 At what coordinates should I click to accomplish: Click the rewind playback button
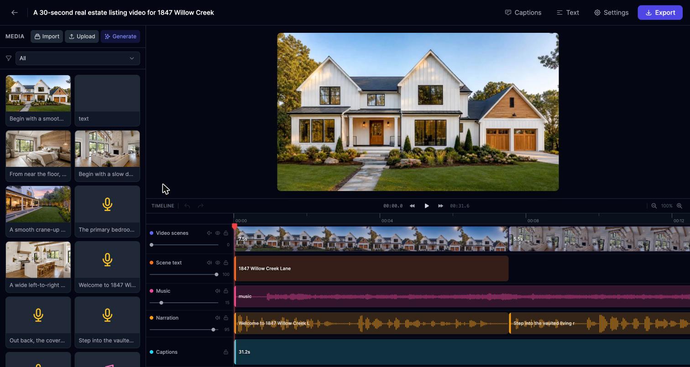[x=412, y=206]
